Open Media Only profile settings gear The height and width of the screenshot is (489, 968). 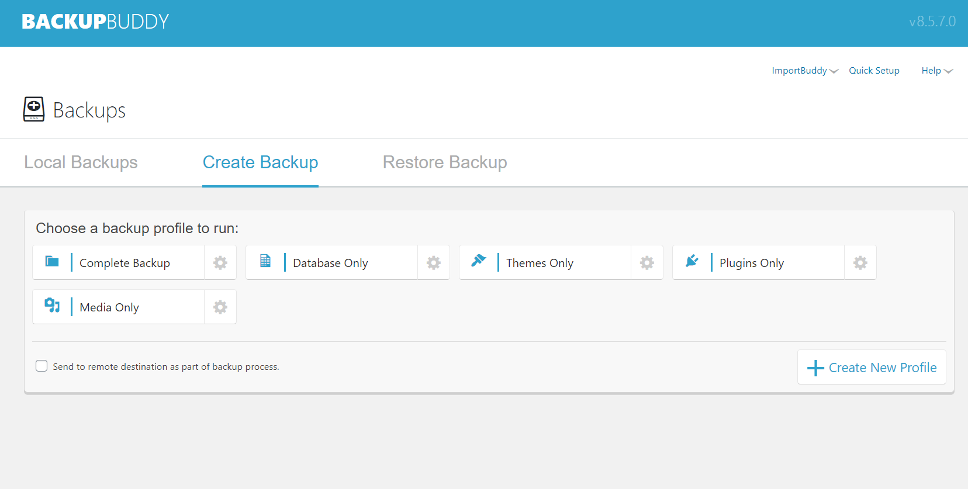tap(220, 307)
